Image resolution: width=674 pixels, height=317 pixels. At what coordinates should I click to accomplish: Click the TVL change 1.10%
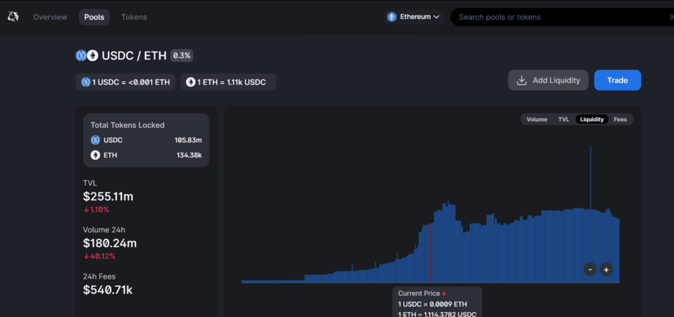tap(96, 210)
